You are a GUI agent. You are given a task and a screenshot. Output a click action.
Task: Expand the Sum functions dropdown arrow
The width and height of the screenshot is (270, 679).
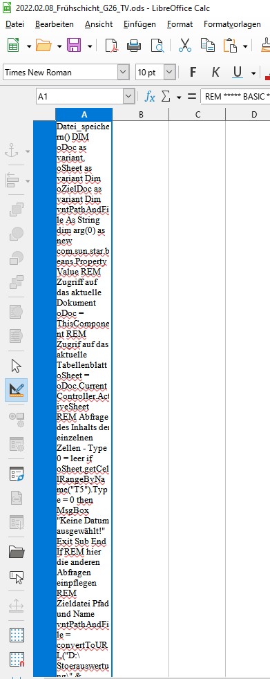[179, 97]
